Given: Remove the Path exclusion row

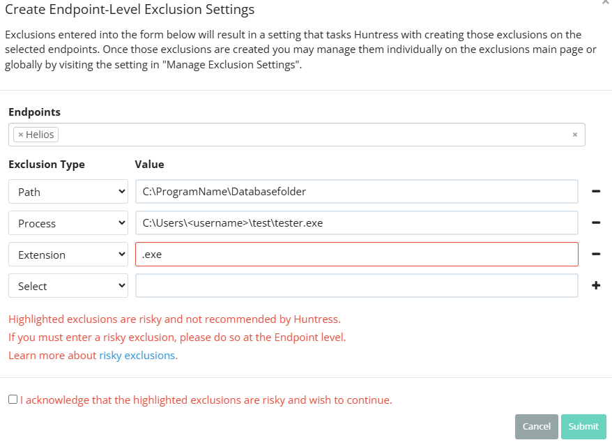Looking at the screenshot, I should click(596, 191).
